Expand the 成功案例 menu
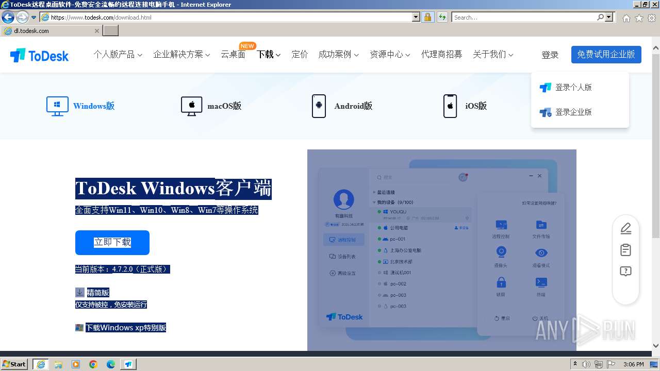 coord(338,54)
